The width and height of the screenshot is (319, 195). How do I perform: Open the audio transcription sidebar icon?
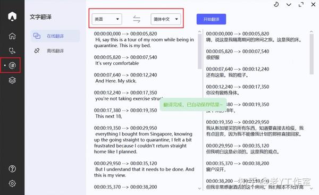pos(12,50)
